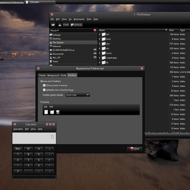This screenshot has width=190, height=190.
Task: Select File System in the Places sidebar
Action: (x=73, y=42)
